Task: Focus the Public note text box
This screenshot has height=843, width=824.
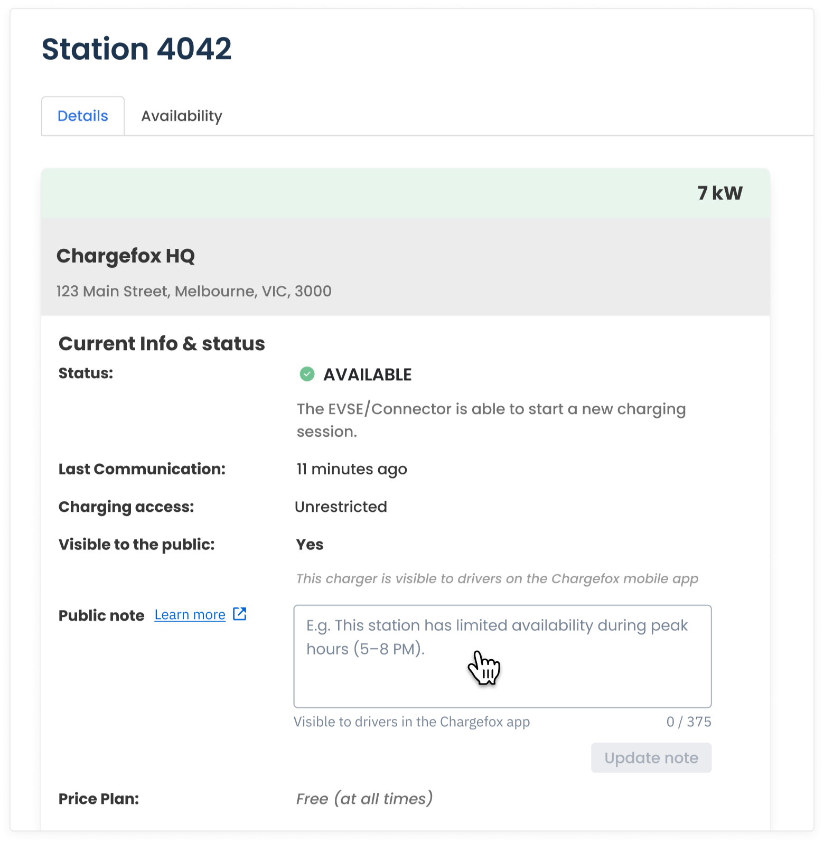Action: tap(502, 656)
